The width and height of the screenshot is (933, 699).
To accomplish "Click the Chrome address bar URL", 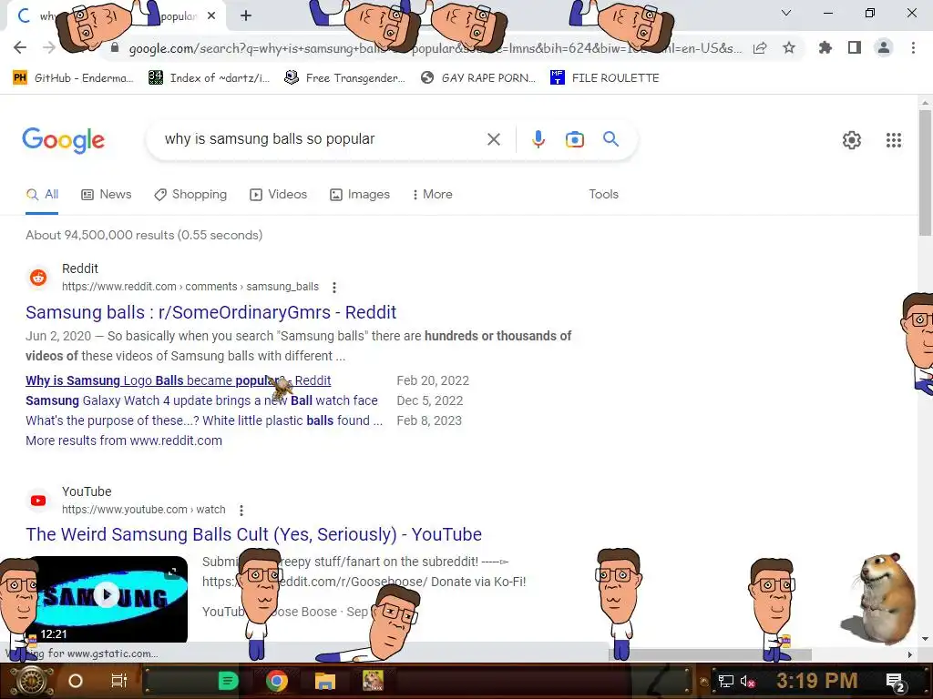I will pos(435,48).
